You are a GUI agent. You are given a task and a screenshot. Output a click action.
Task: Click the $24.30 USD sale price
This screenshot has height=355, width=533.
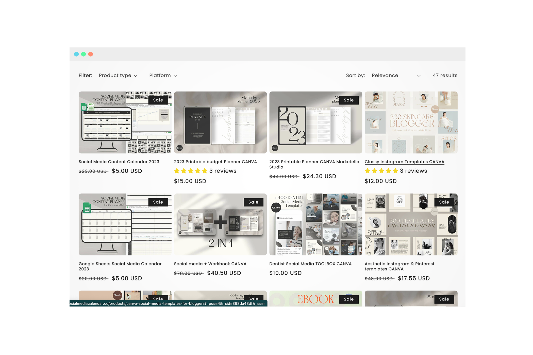(320, 176)
